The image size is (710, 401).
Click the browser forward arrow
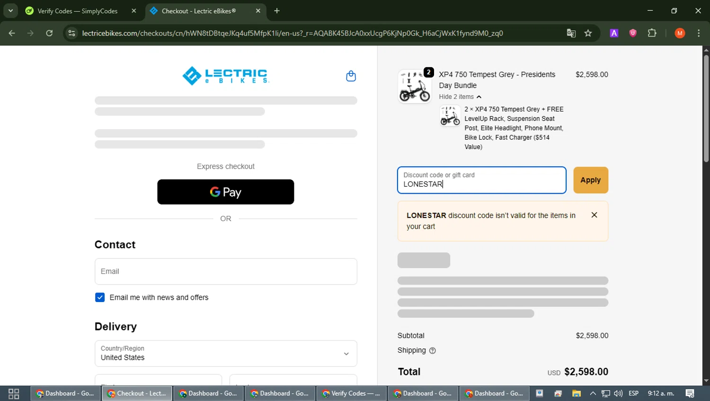(x=30, y=33)
